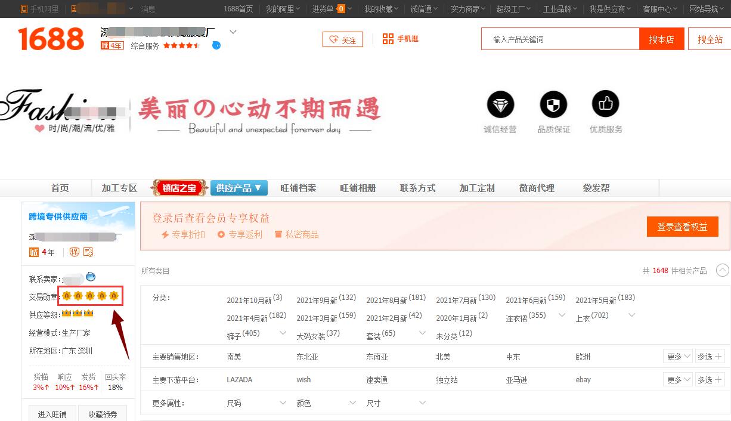Open the 实力商家 dropdown menu
Image resolution: width=731 pixels, height=421 pixels.
(x=468, y=9)
